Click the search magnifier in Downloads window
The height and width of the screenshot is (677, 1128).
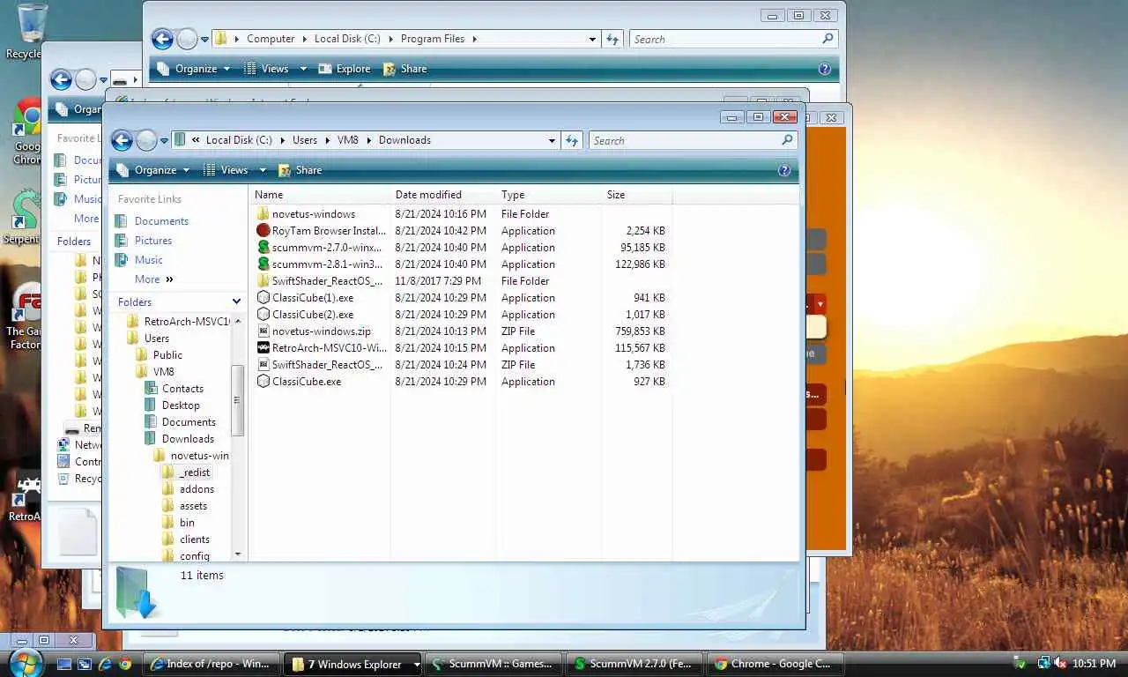click(787, 140)
